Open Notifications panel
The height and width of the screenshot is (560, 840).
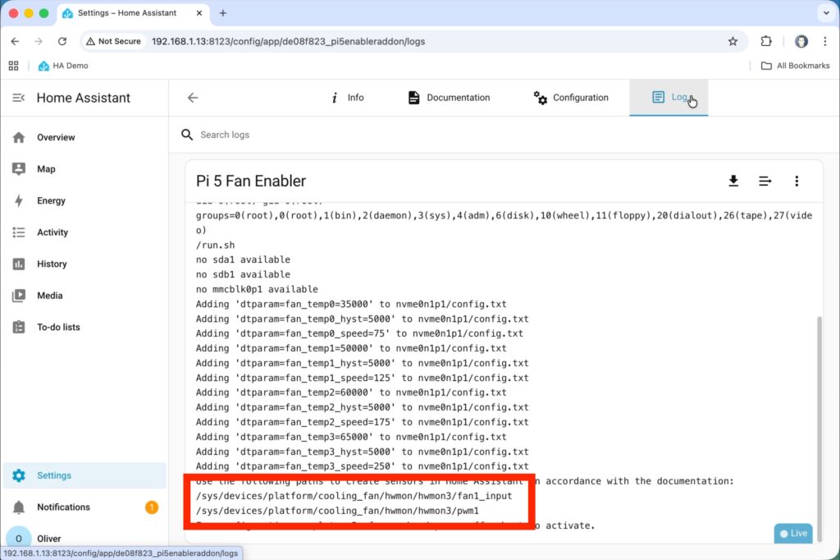[63, 507]
